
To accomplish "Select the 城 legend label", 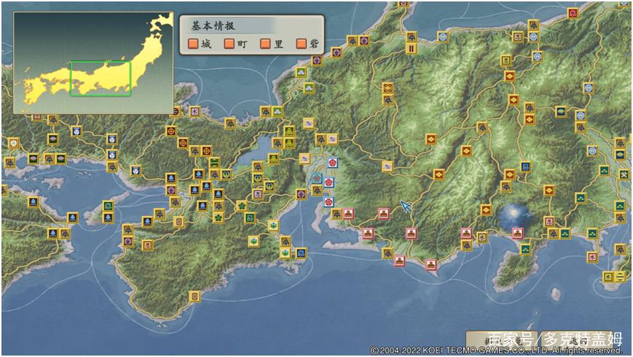I will [206, 44].
